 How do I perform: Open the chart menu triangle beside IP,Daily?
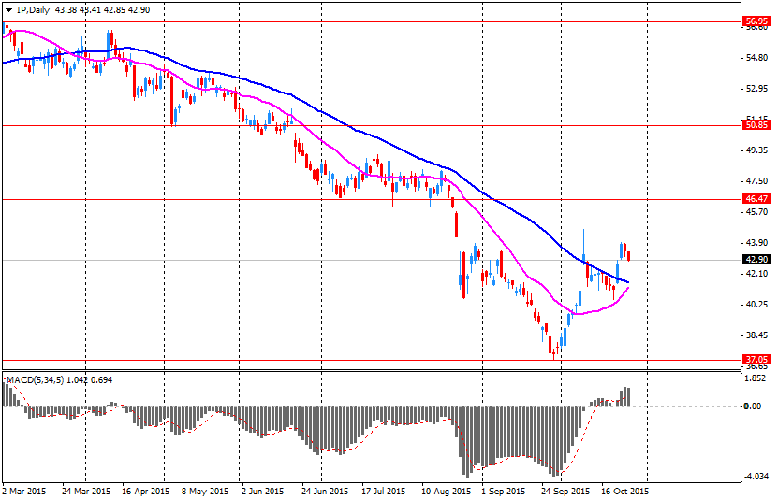coord(9,10)
